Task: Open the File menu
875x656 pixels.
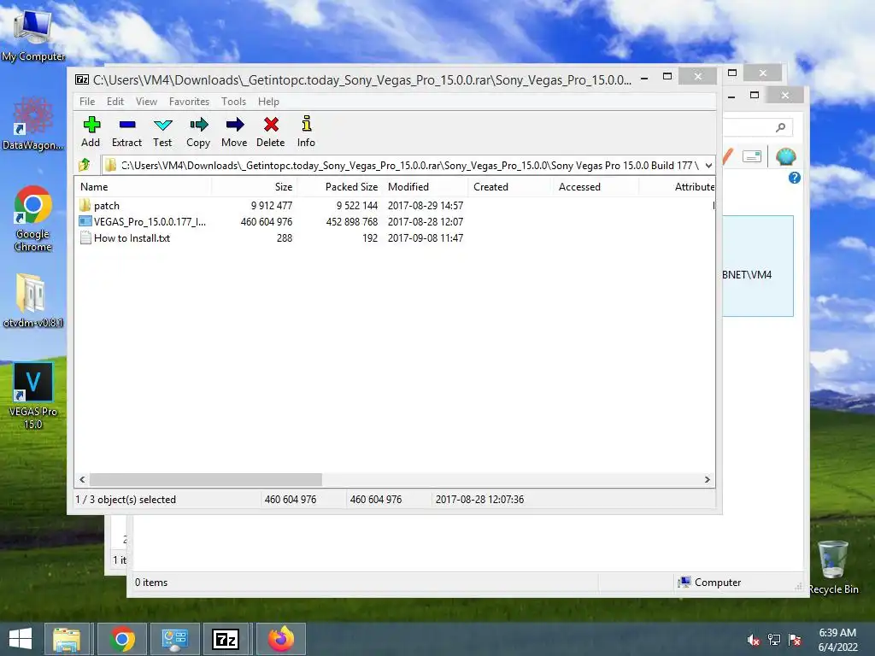Action: click(x=87, y=102)
